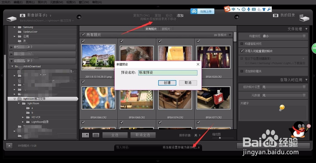Click 全选 button
Viewport: 316px width, 163px height.
115,135
